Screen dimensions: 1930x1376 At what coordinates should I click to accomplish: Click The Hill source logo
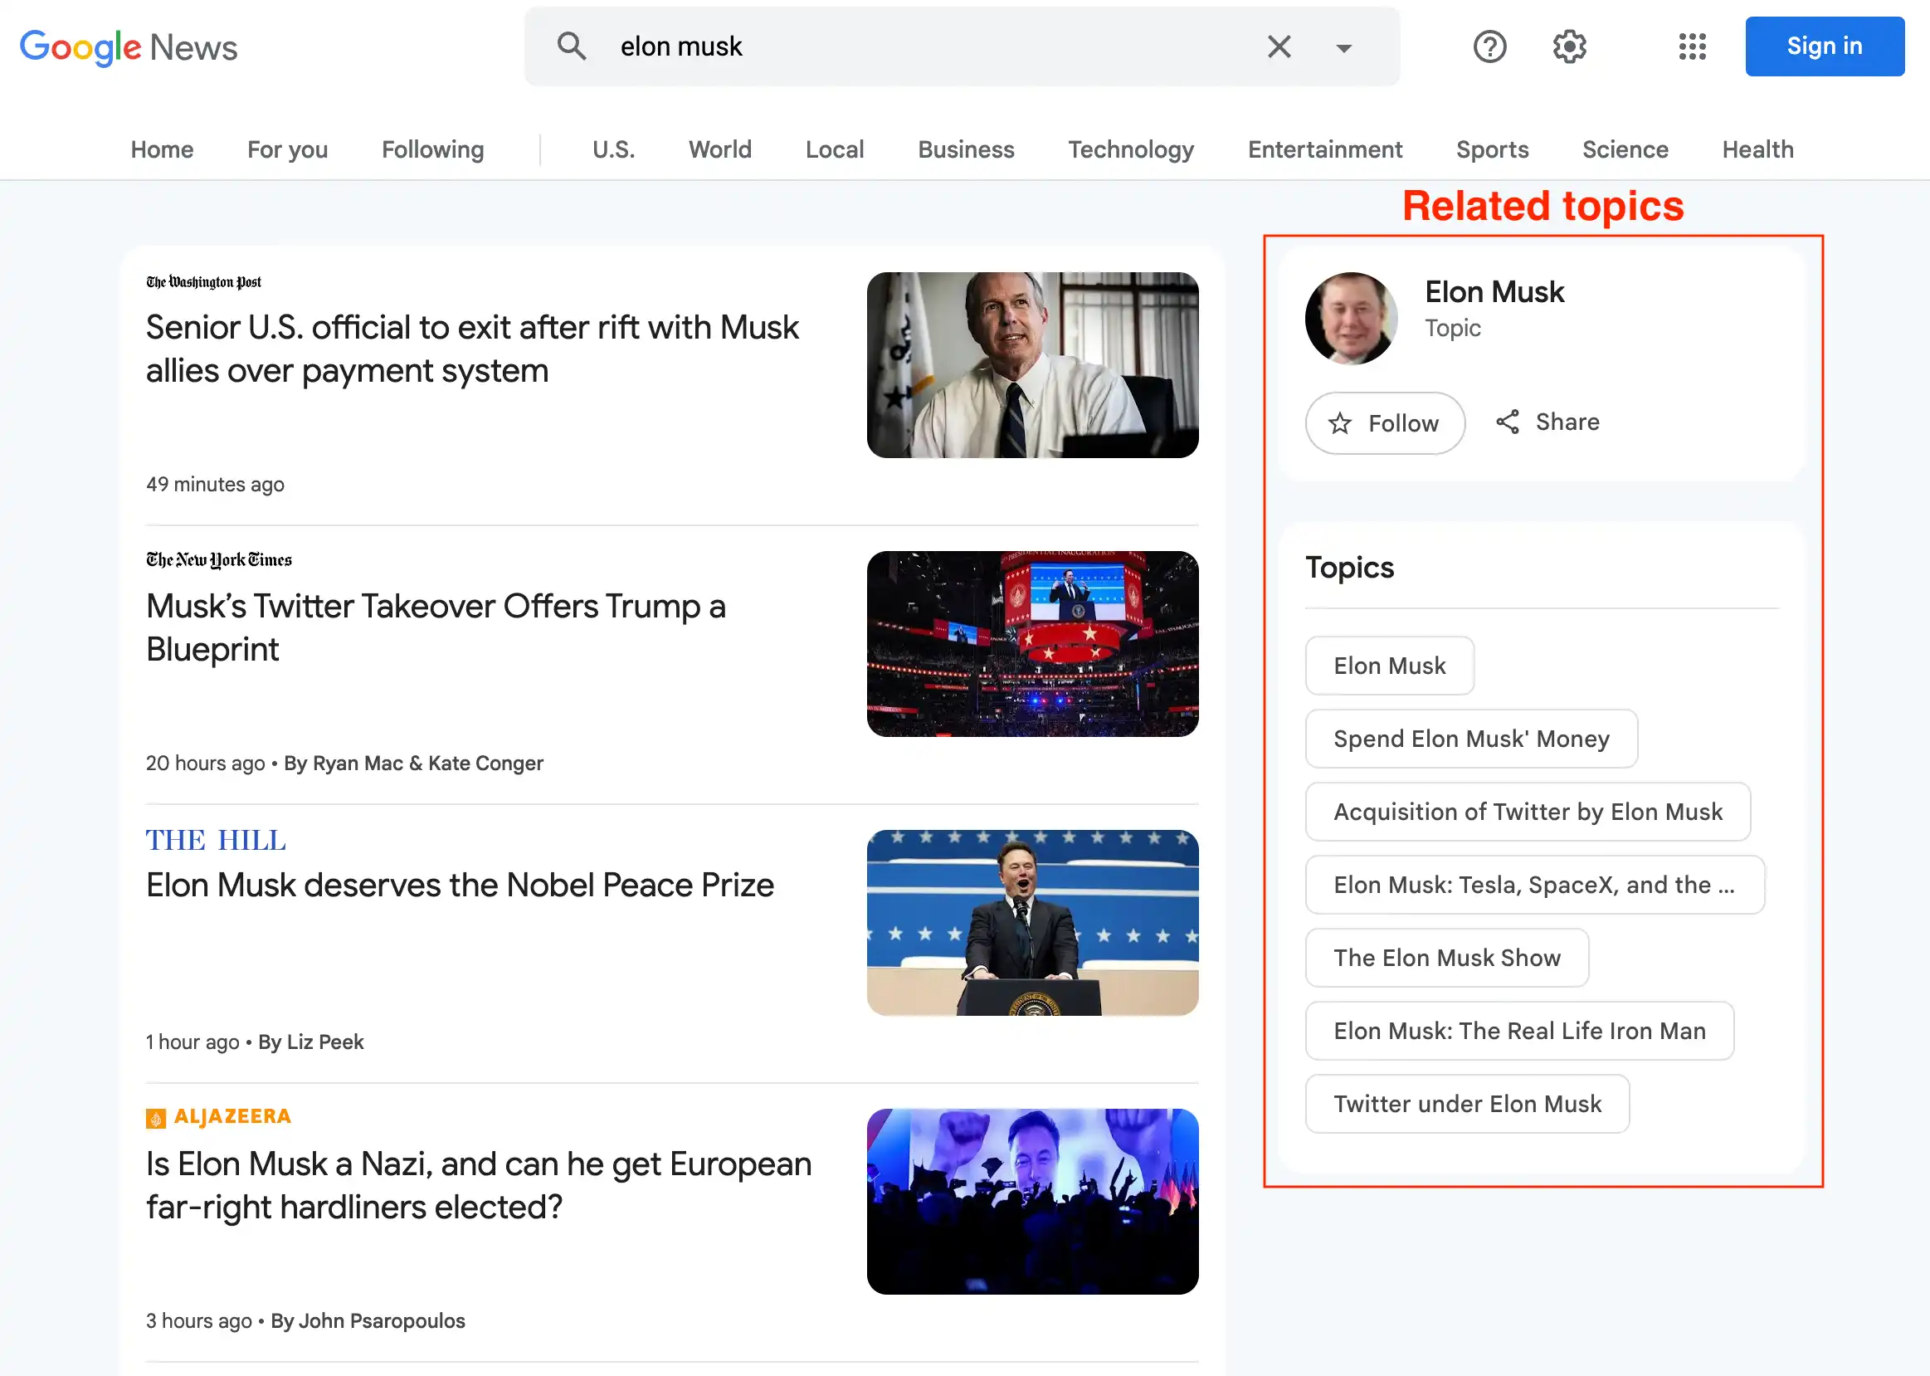click(x=216, y=840)
